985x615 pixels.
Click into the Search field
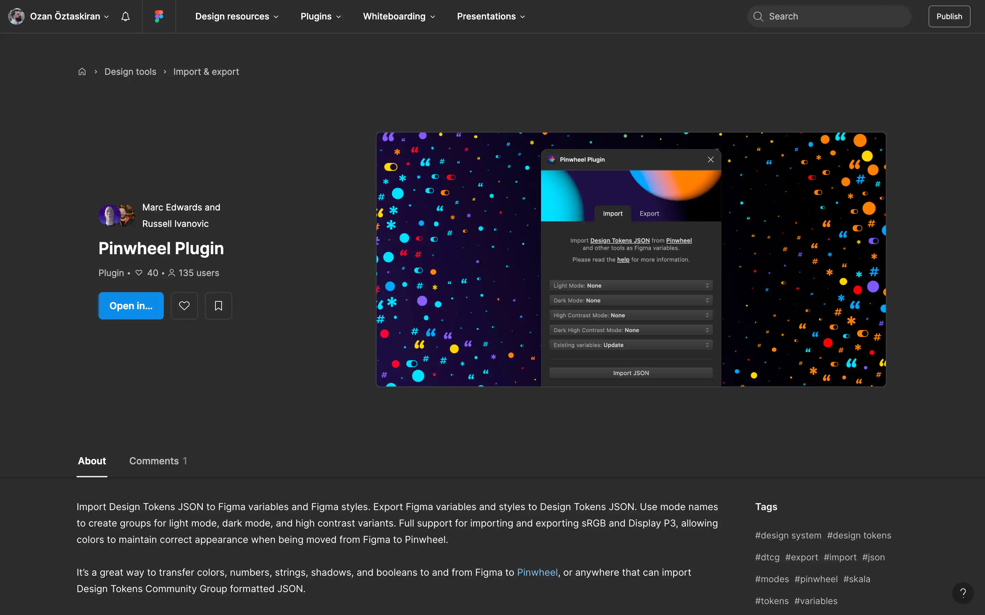829,16
